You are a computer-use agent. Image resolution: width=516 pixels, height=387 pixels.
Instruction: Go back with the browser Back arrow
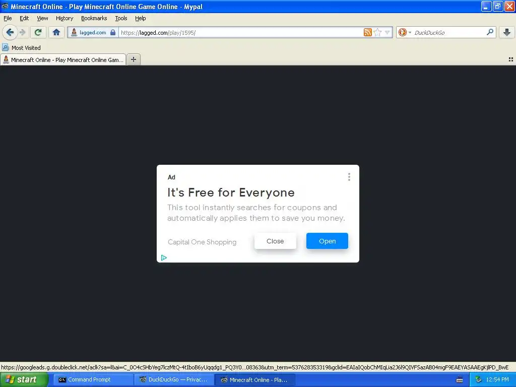tap(10, 32)
